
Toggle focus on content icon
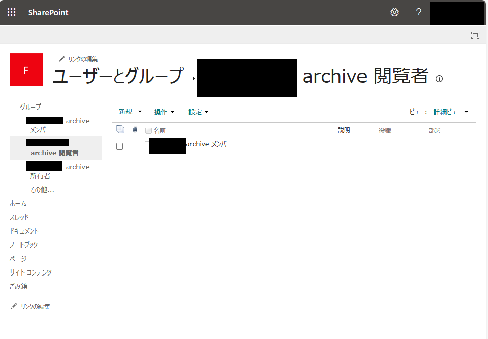(475, 35)
